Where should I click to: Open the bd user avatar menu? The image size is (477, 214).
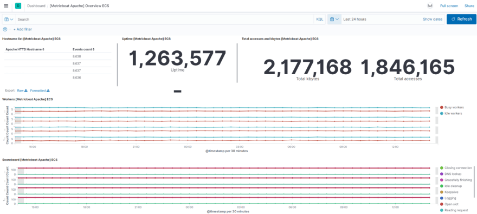tap(430, 6)
